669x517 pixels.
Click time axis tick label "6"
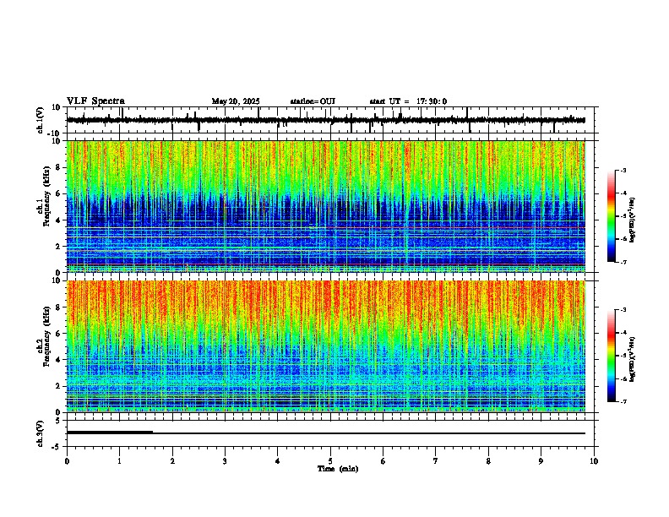pyautogui.click(x=383, y=461)
